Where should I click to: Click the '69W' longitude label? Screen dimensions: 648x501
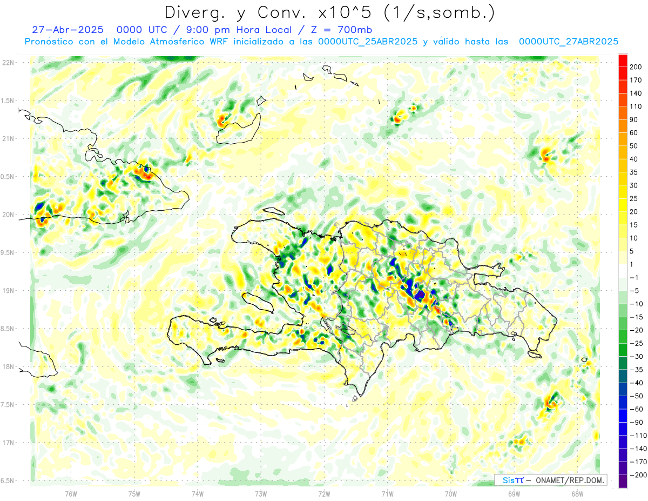514,493
